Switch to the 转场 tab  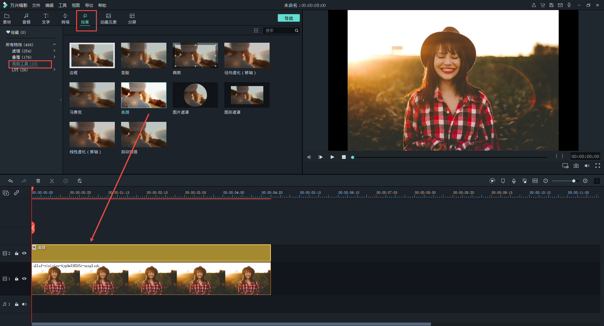[x=65, y=19]
